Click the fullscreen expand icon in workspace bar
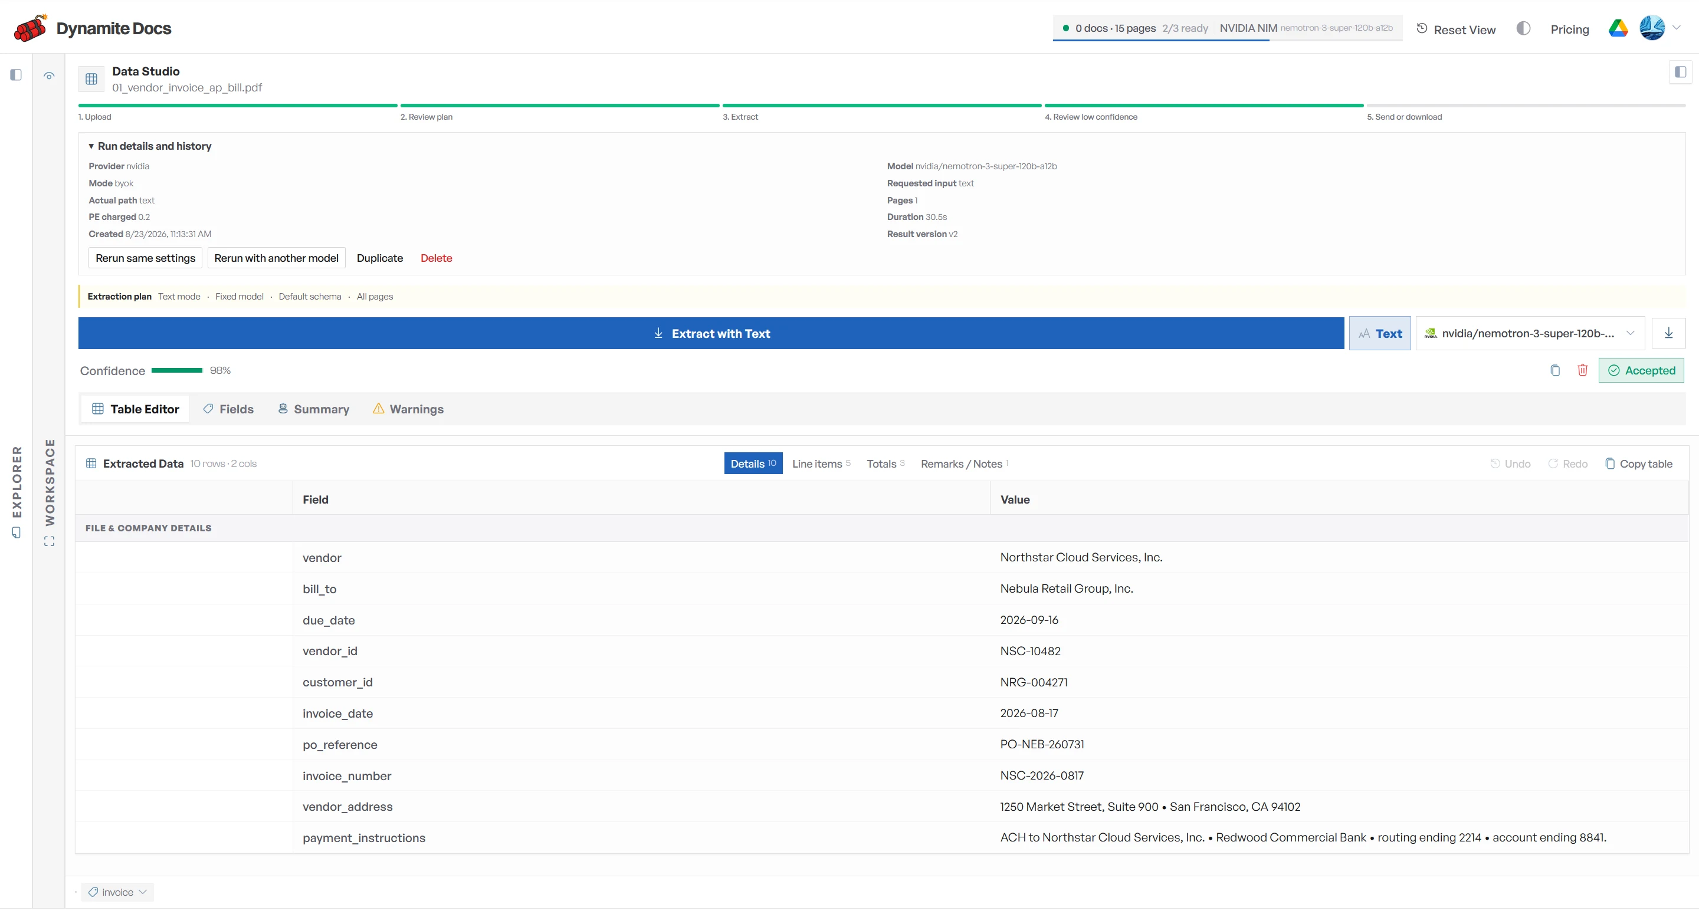This screenshot has width=1699, height=914. [x=50, y=542]
